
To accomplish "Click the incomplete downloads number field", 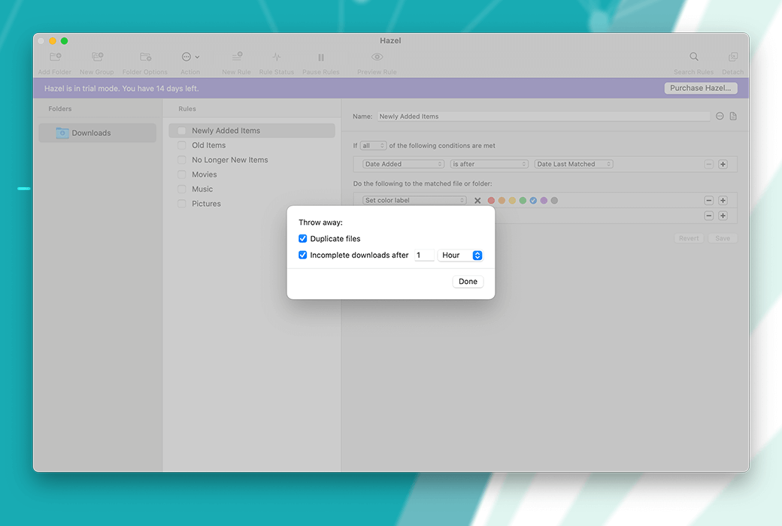I will 424,255.
